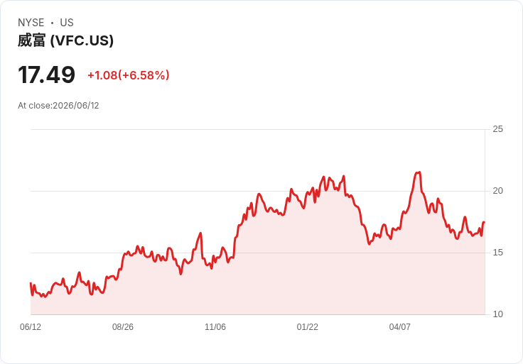Click the VFC.US stock title
Viewport: 523px width, 364px height.
coord(65,40)
